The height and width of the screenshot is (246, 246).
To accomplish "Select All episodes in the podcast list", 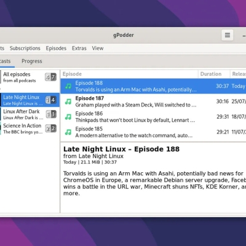I will click(x=30, y=77).
